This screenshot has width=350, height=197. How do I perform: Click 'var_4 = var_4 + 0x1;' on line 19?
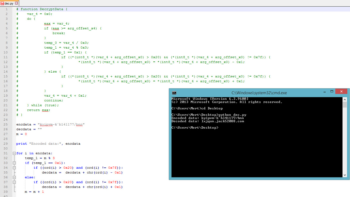(65, 96)
